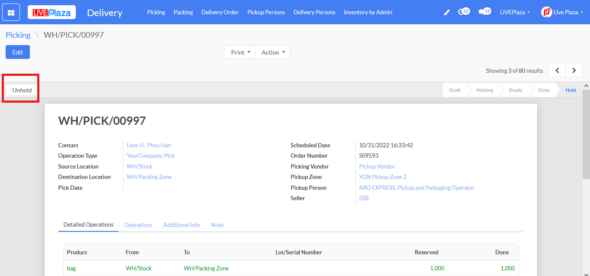Click the Unhold button
The image size is (590, 276).
(x=22, y=90)
